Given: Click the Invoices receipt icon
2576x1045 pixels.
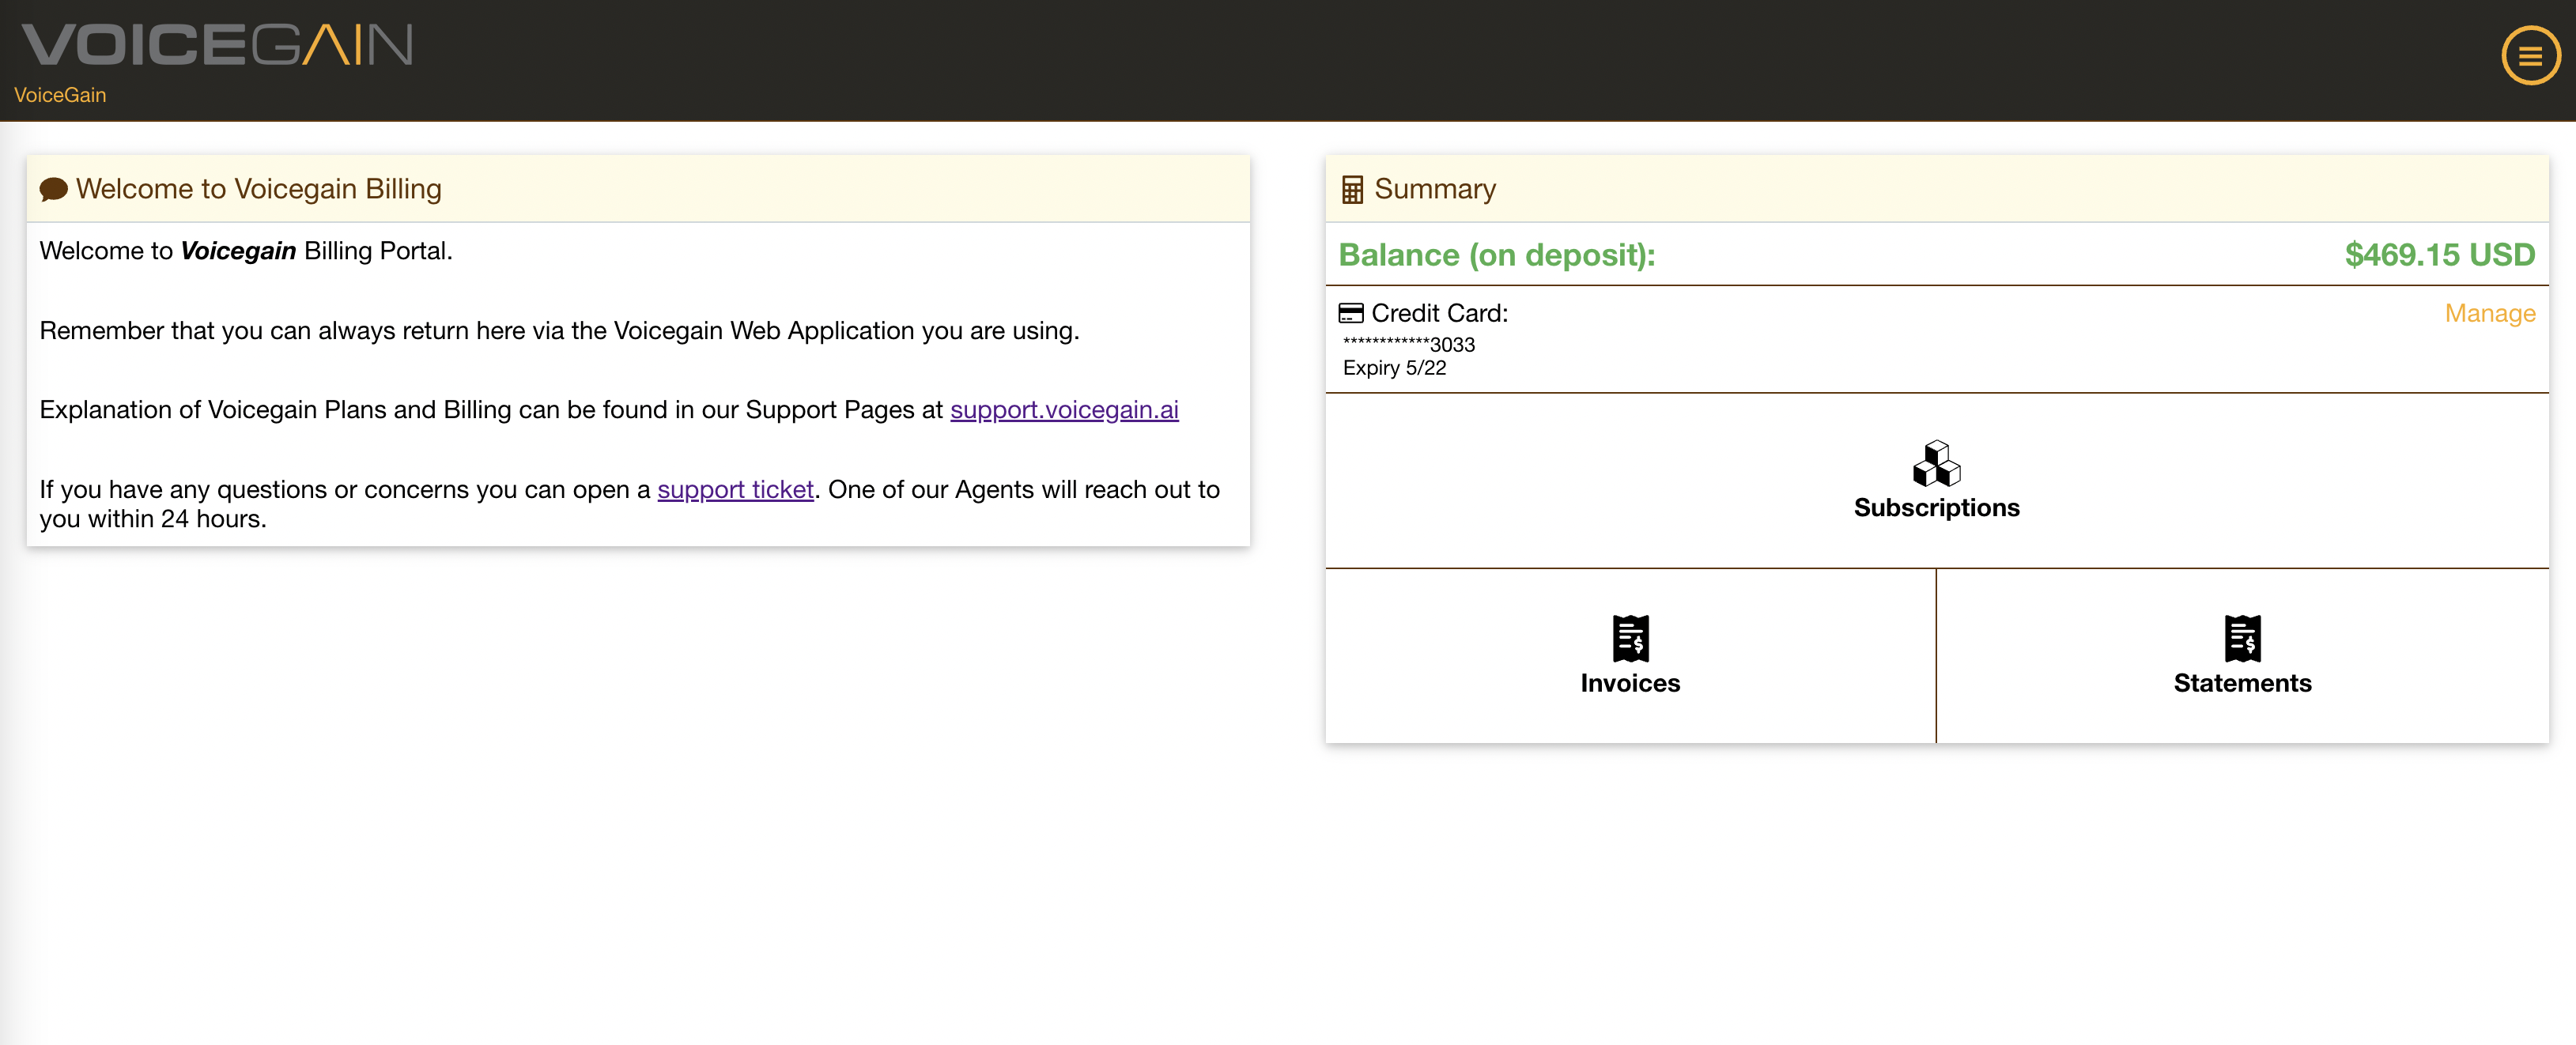Looking at the screenshot, I should (x=1630, y=638).
